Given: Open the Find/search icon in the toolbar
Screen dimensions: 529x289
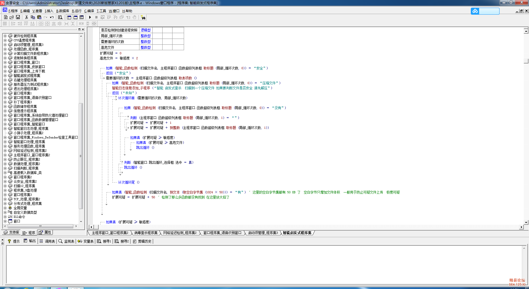Looking at the screenshot, I should [60, 17].
